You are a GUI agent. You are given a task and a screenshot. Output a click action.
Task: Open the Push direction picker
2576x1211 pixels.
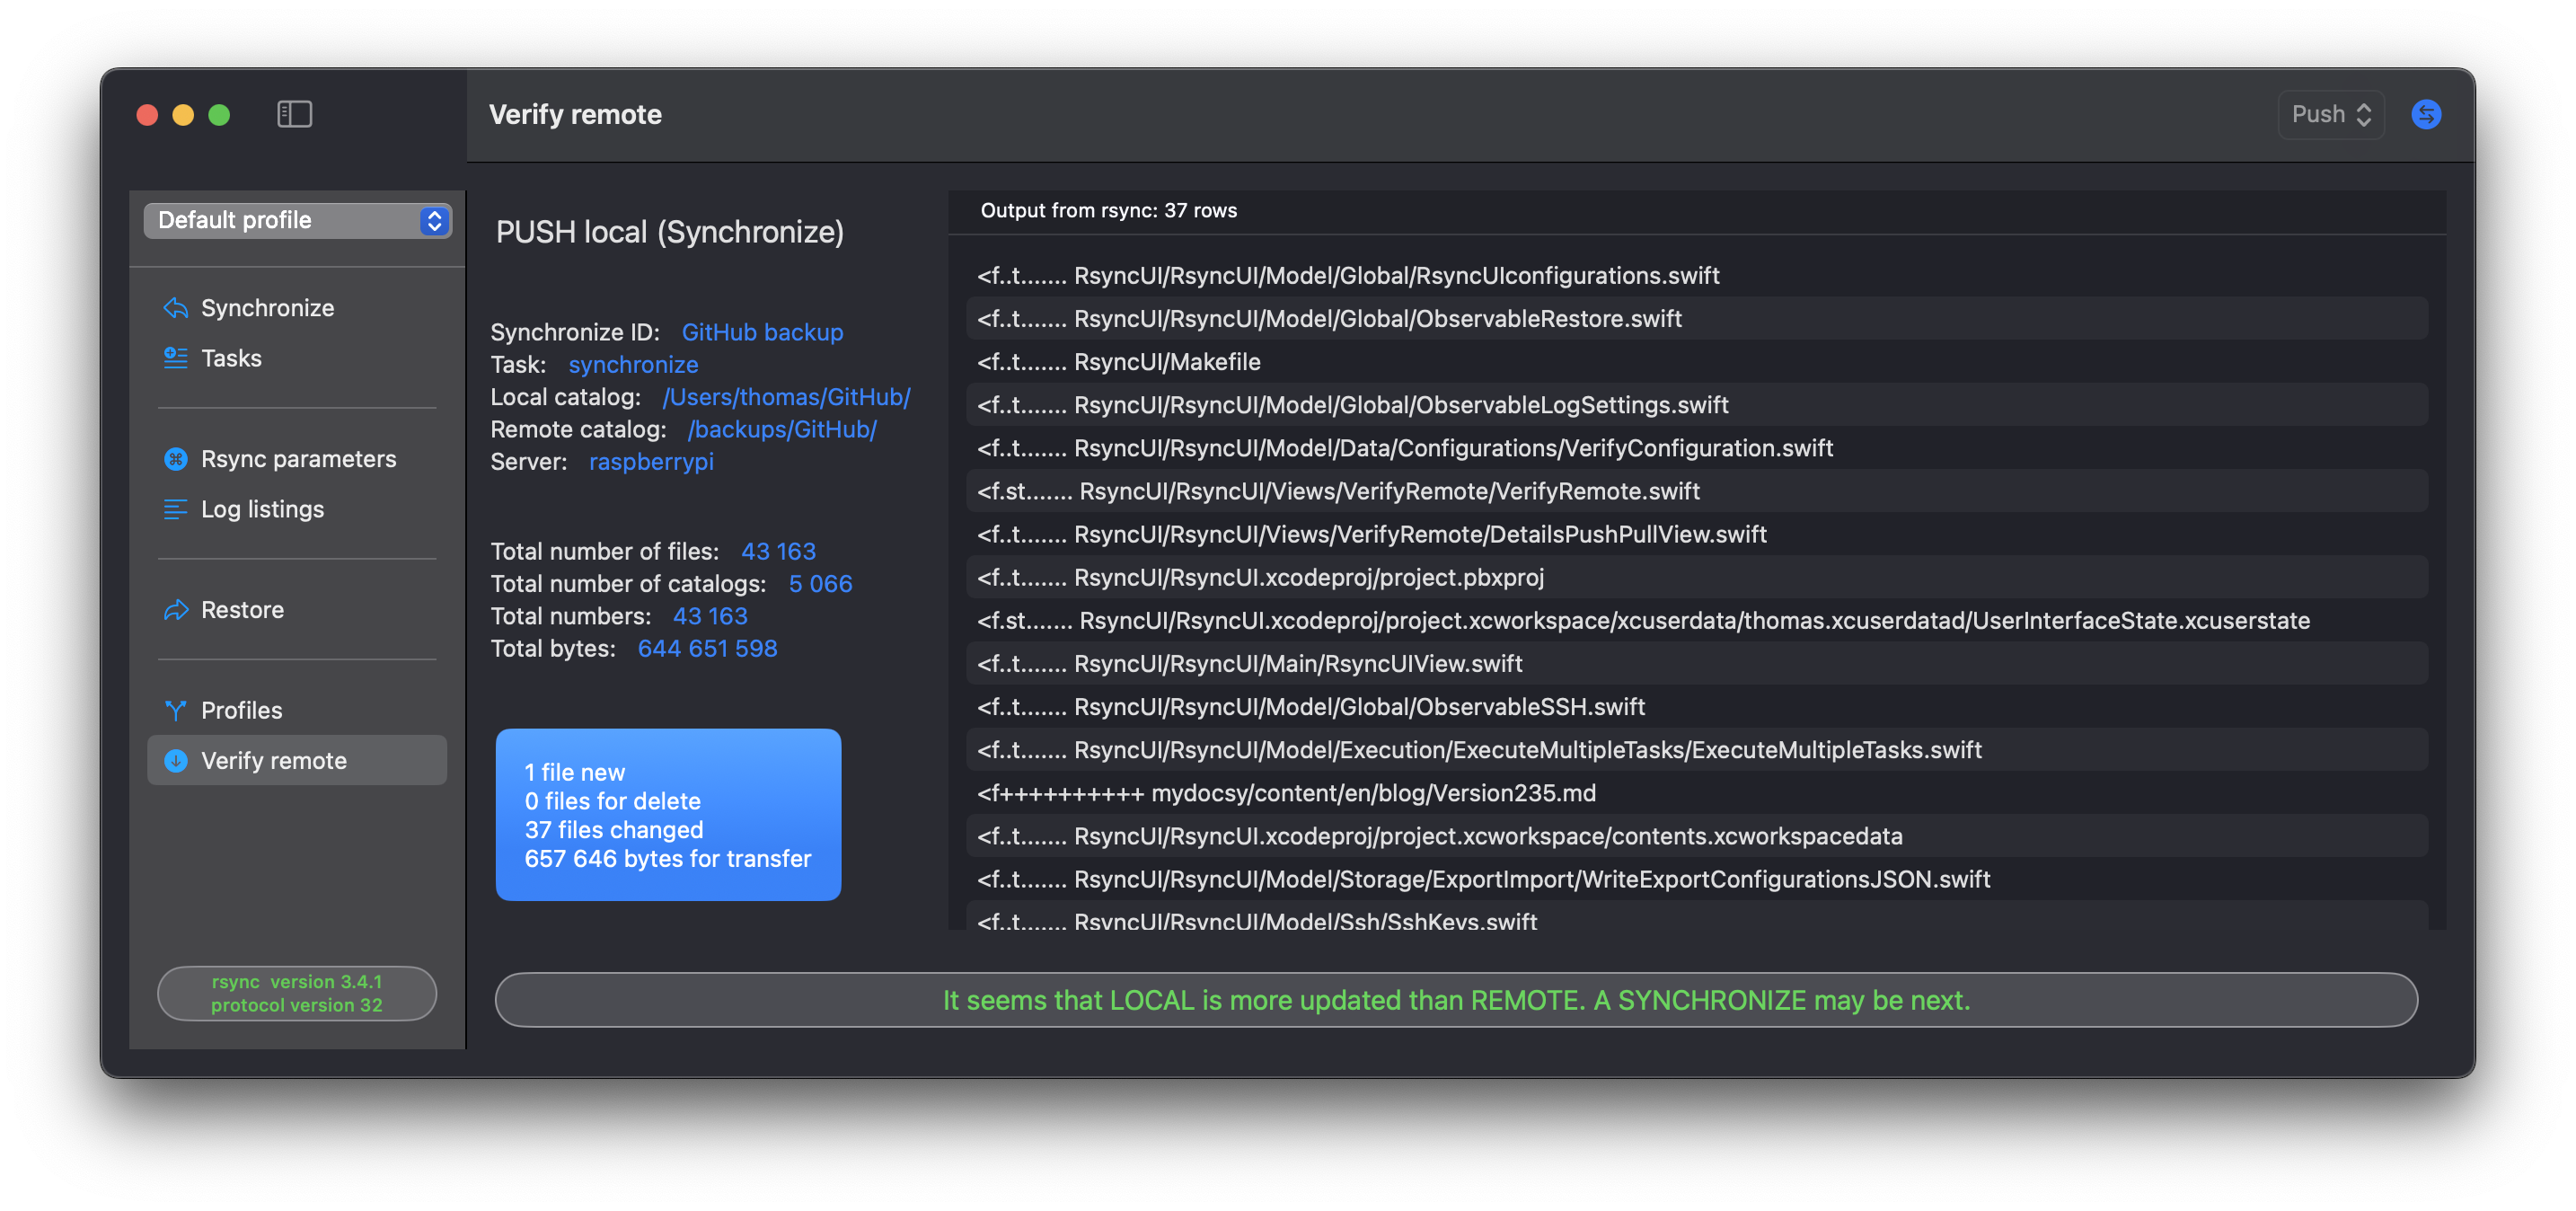(x=2331, y=115)
